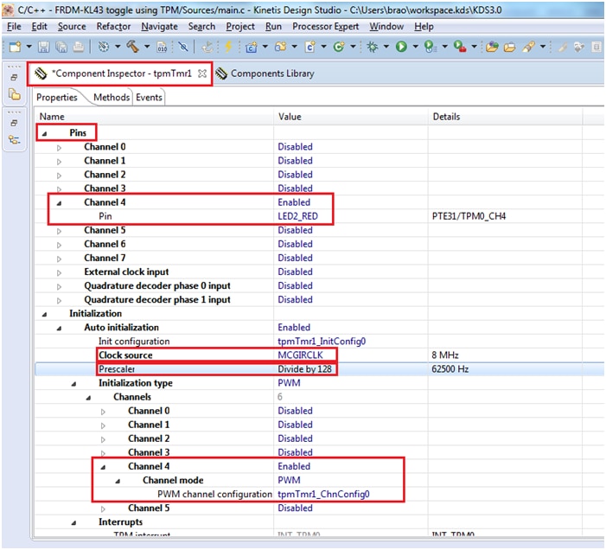This screenshot has height=550, width=606.
Task: Click the Build configuration gear icon
Action: [x=103, y=47]
